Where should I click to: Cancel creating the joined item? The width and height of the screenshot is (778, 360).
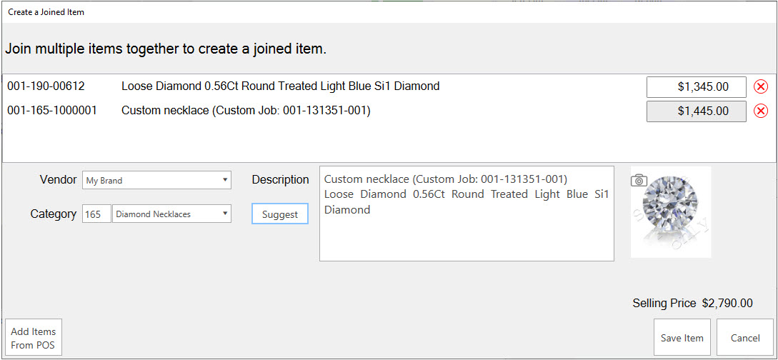[744, 338]
